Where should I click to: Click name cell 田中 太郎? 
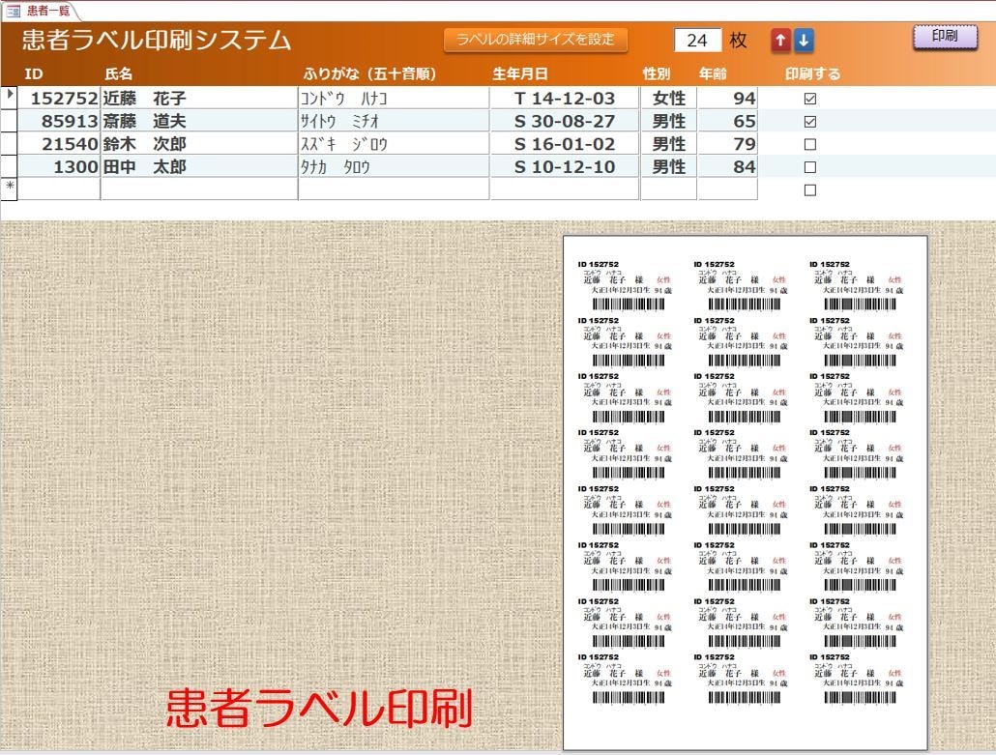(x=199, y=166)
